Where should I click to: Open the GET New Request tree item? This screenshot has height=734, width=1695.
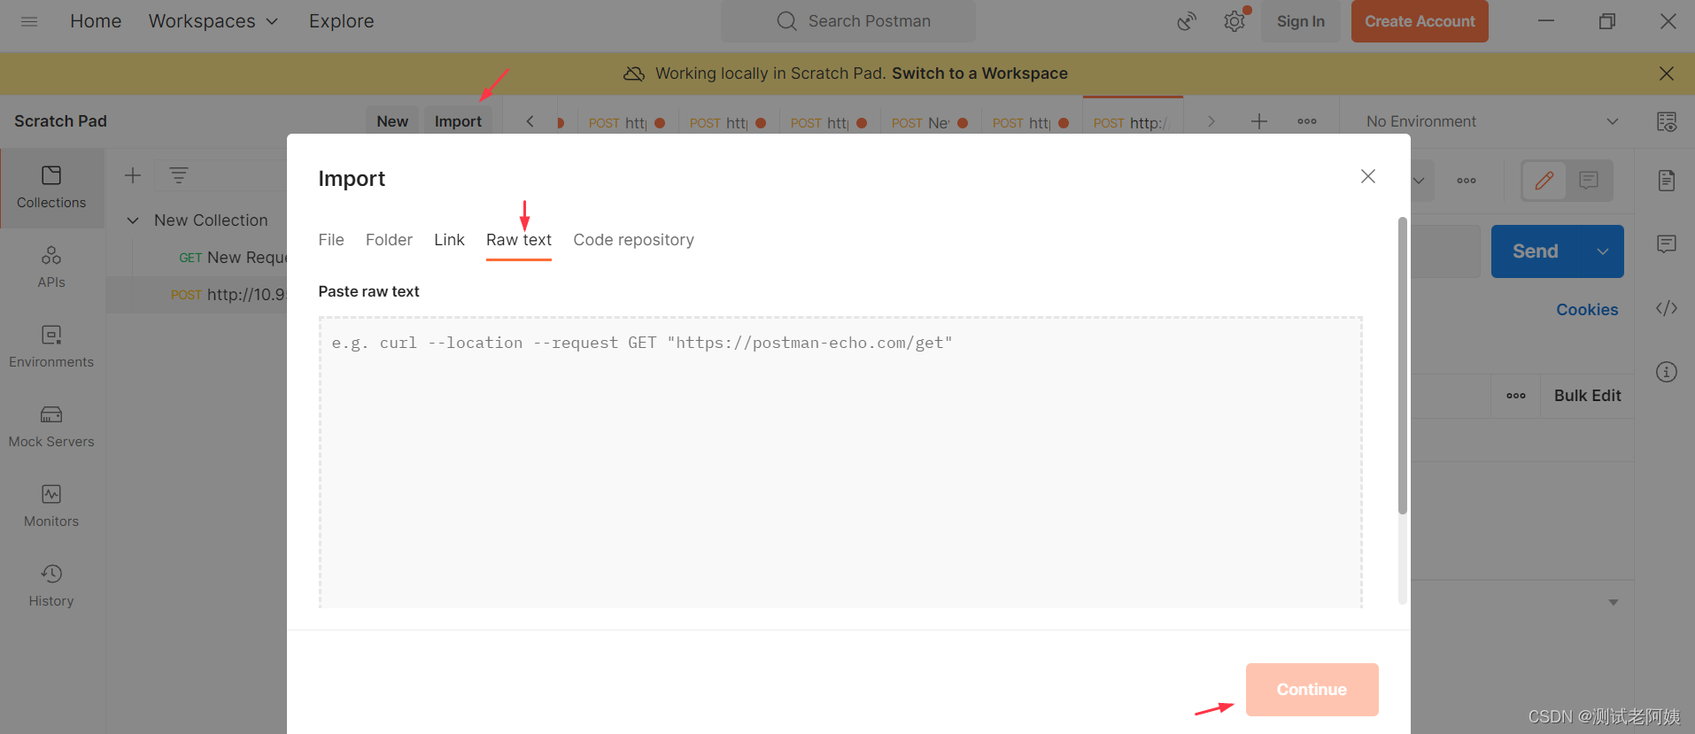point(233,258)
